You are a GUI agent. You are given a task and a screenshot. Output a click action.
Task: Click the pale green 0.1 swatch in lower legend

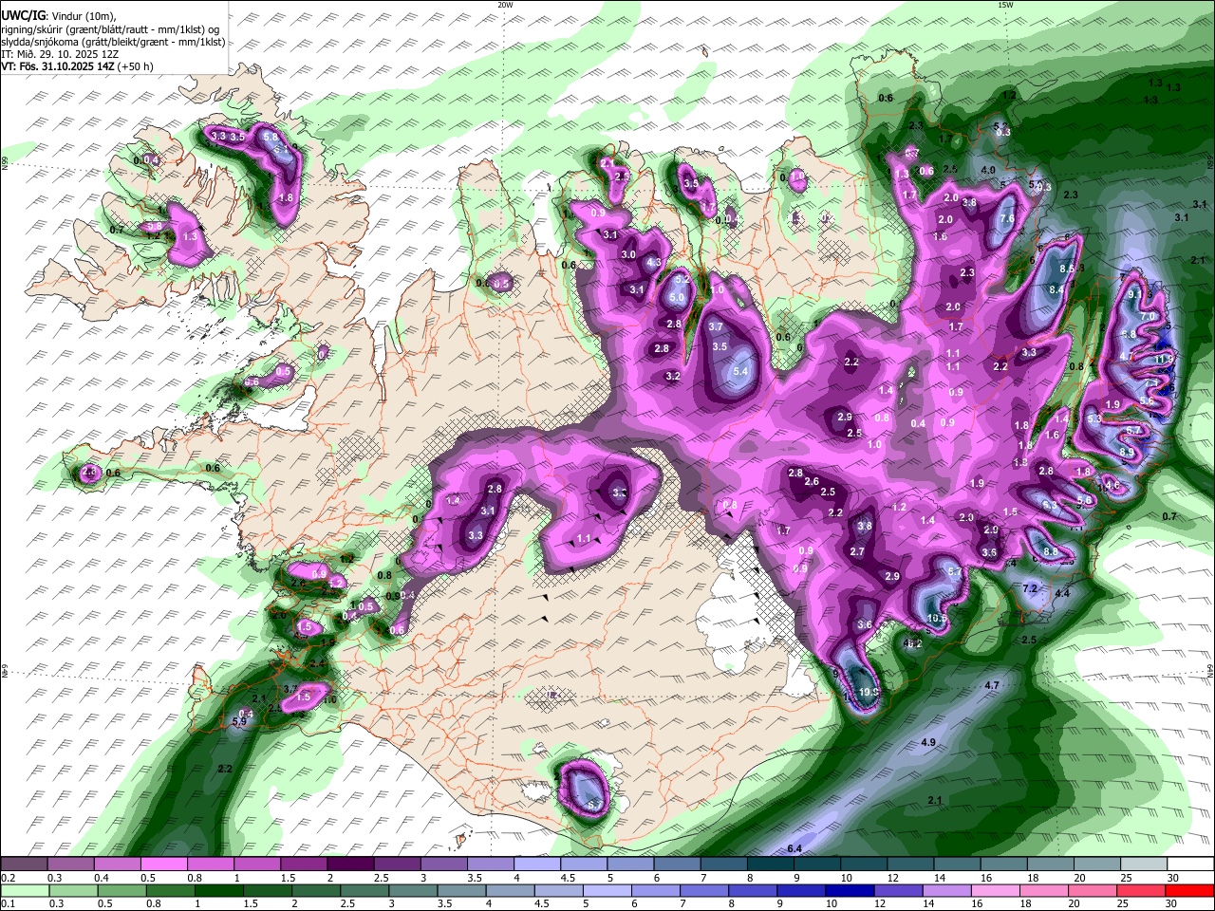[26, 890]
